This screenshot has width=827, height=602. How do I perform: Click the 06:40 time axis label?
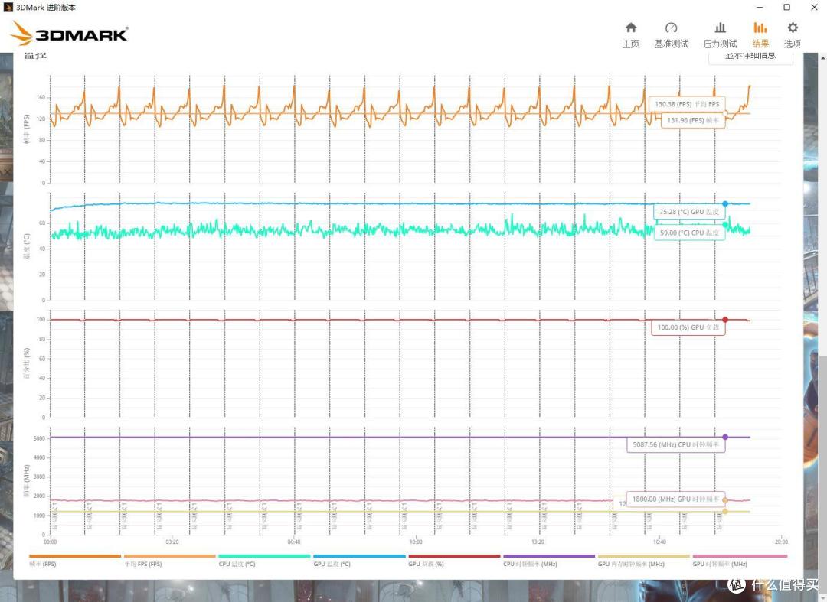(294, 542)
